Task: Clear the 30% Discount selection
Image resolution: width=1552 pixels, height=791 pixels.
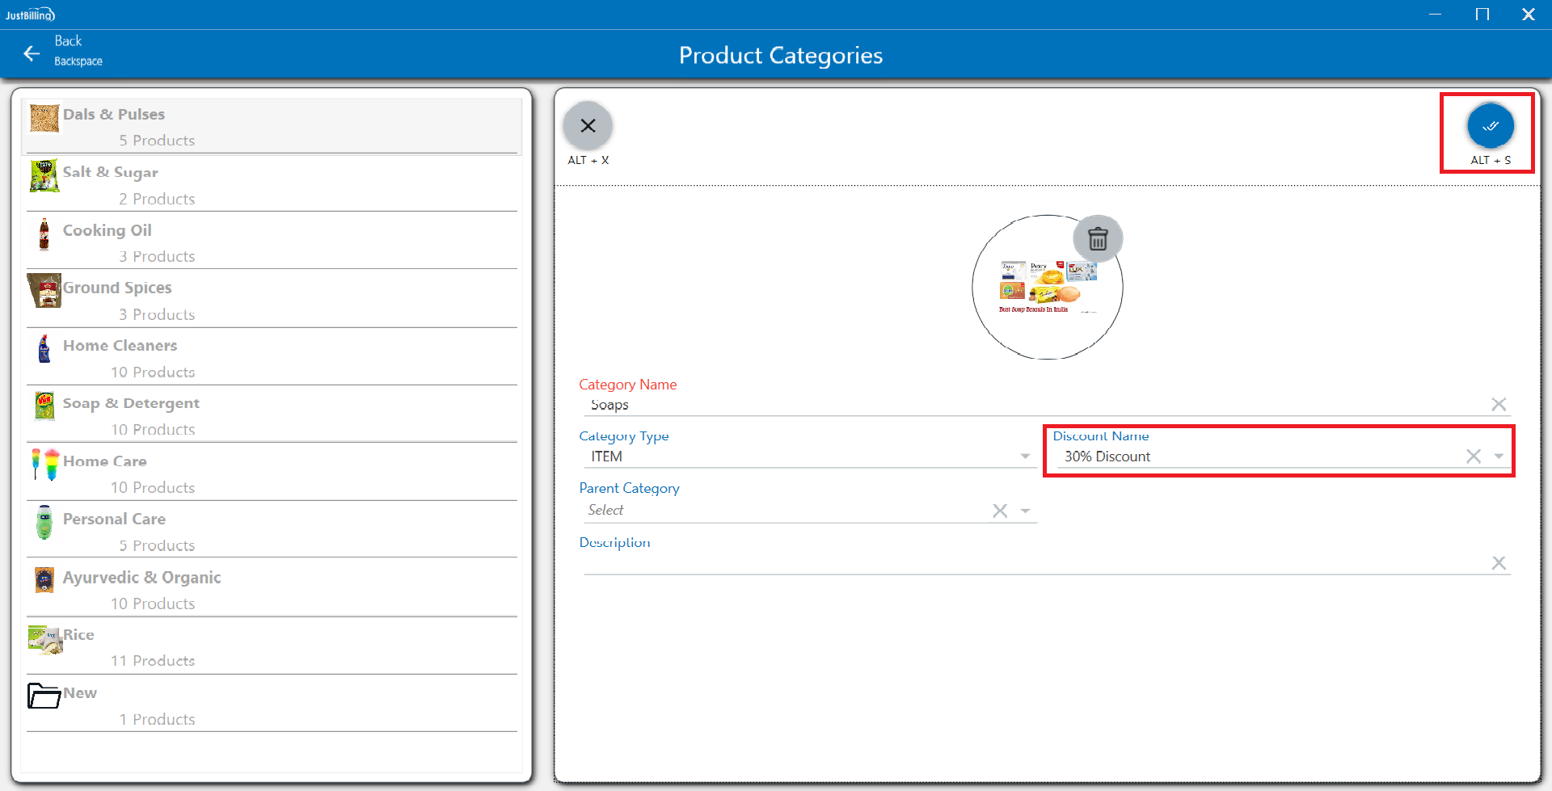Action: point(1473,457)
